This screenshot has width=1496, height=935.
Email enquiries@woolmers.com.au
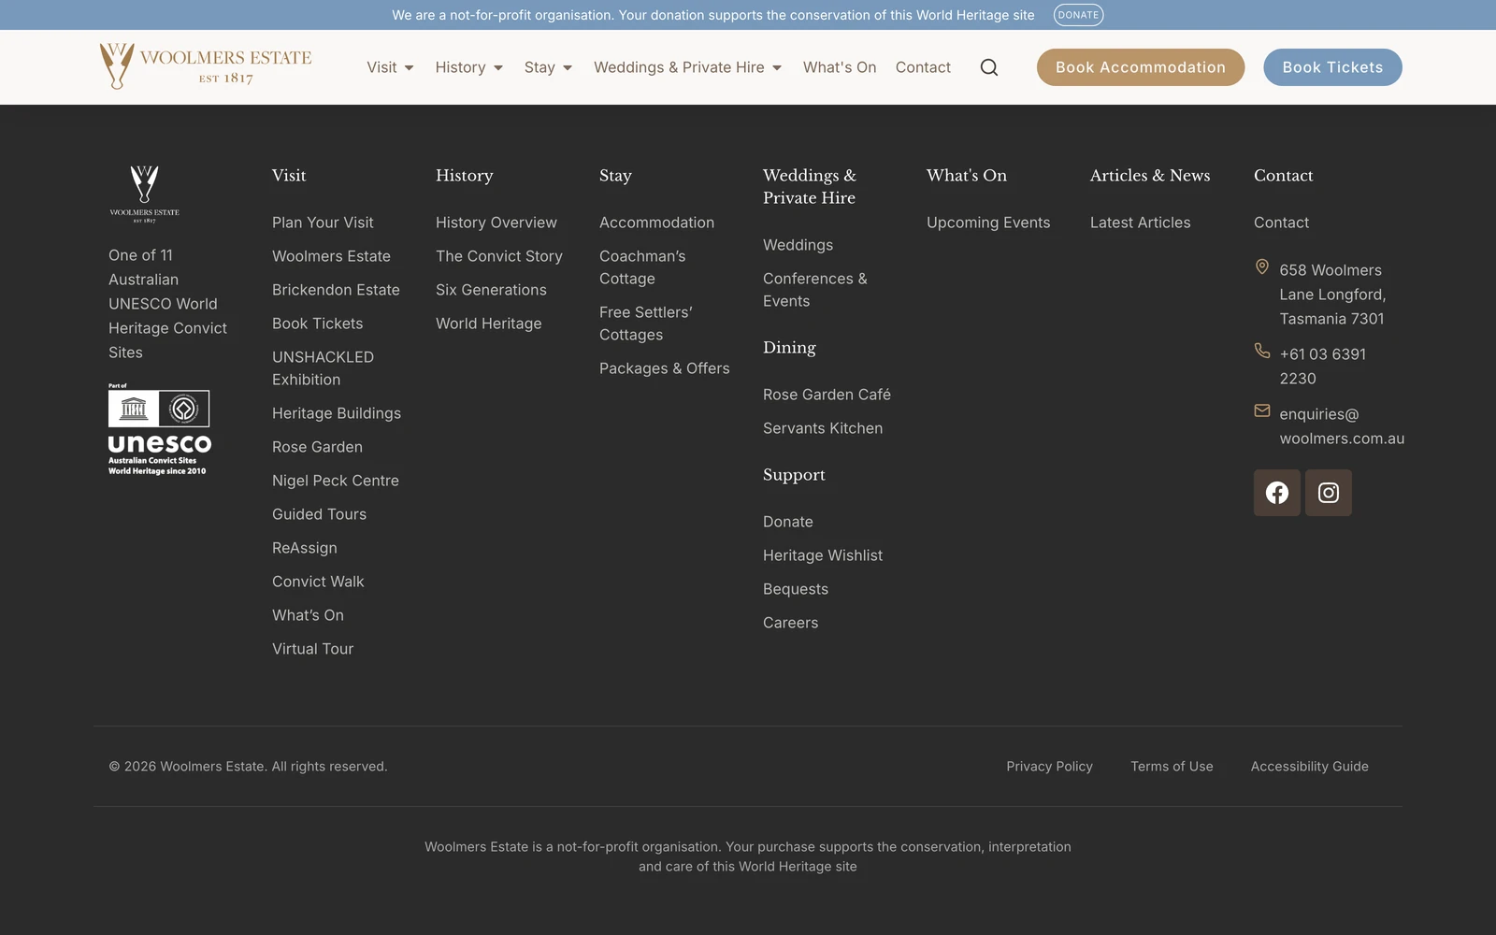(x=1342, y=426)
